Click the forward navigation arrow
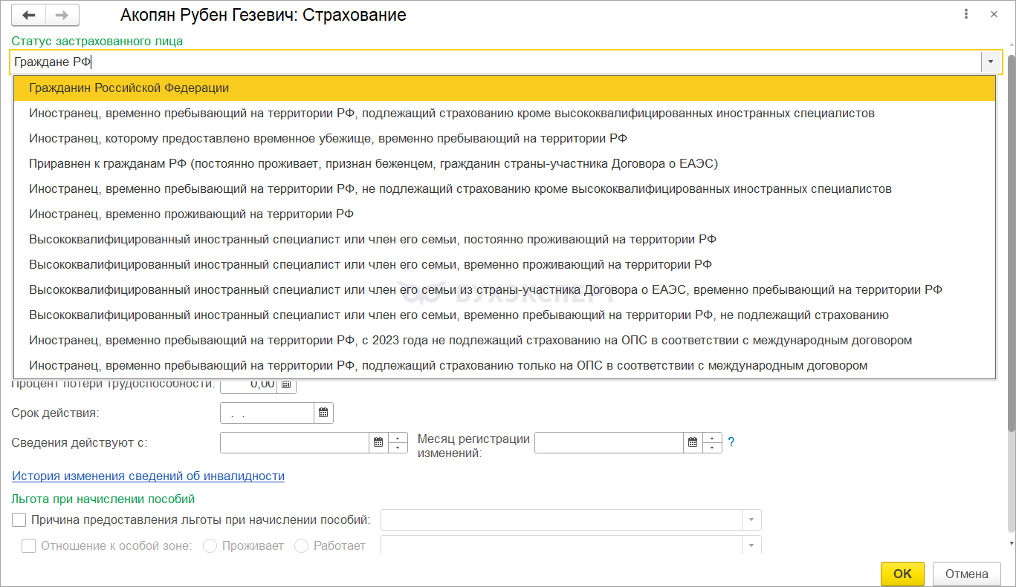 62,15
